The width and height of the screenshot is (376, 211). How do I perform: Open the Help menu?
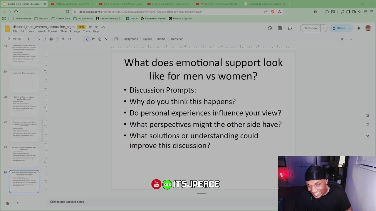[x=96, y=31]
